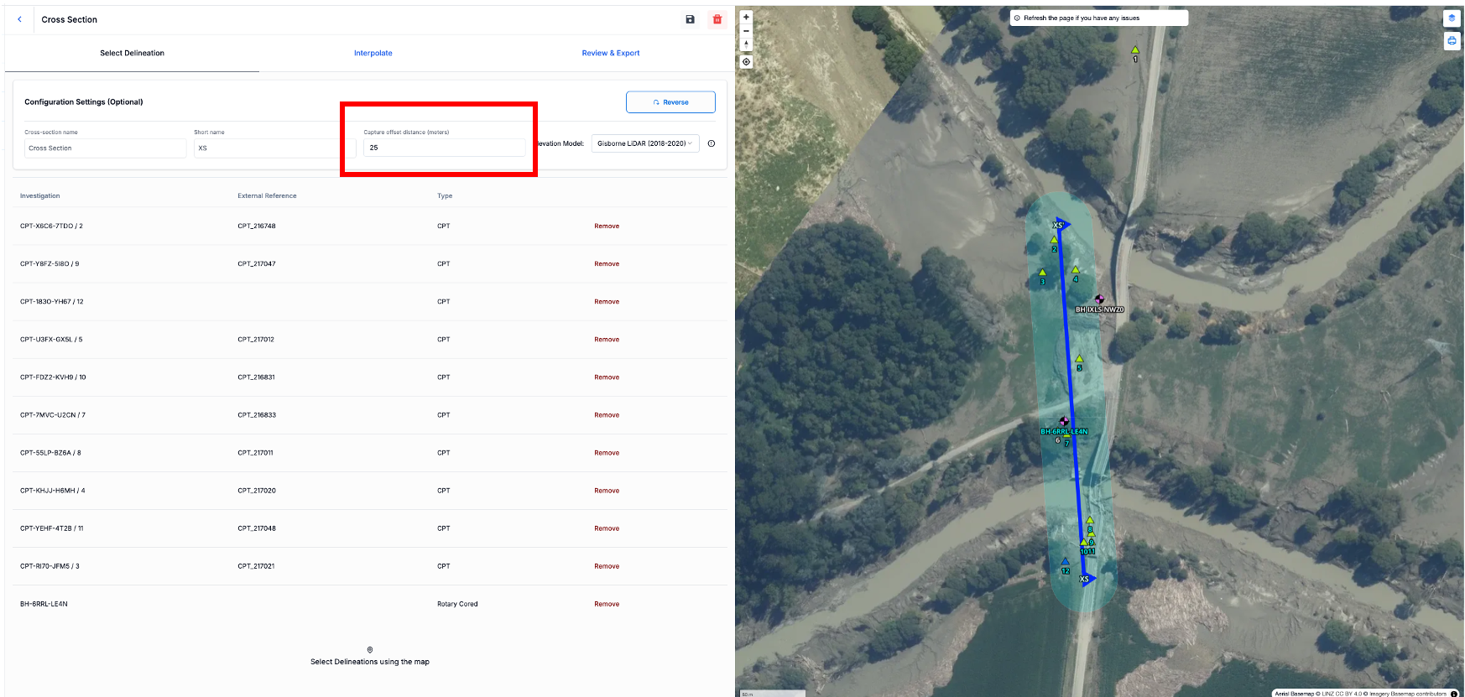The image size is (1465, 697).
Task: Open the map layers panel
Action: [1452, 18]
